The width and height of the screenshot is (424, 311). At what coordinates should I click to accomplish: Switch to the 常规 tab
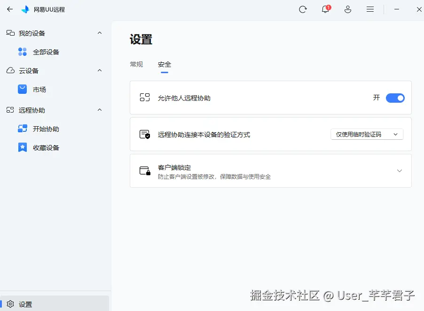[136, 64]
